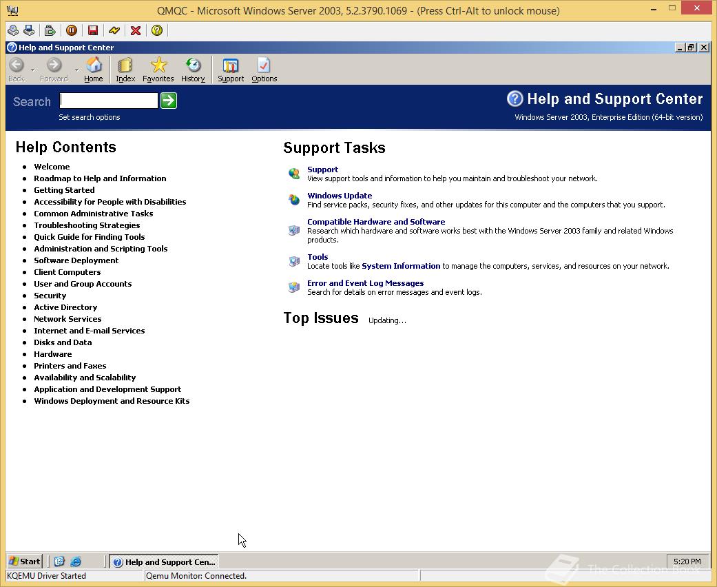Viewport: 717px width, 587px height.
Task: Open the Security help topic
Action: click(50, 296)
